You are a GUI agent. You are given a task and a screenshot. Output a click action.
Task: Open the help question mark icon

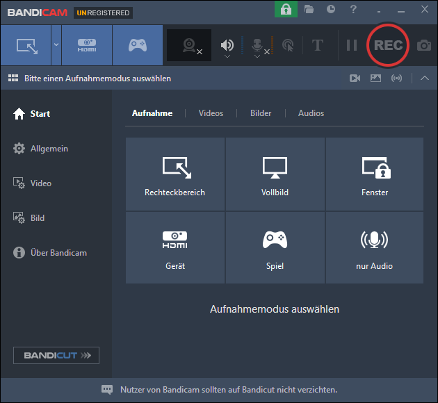point(353,10)
